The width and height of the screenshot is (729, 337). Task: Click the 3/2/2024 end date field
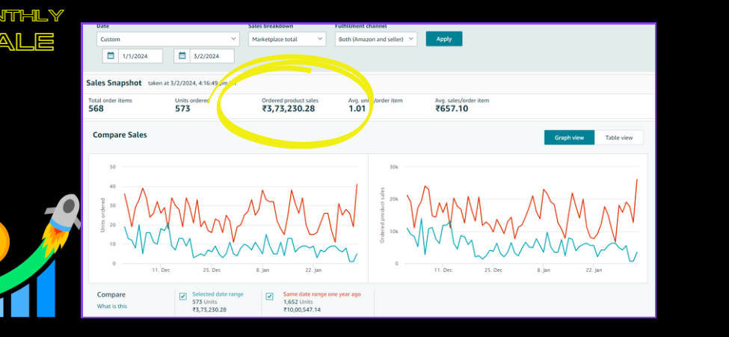(212, 56)
